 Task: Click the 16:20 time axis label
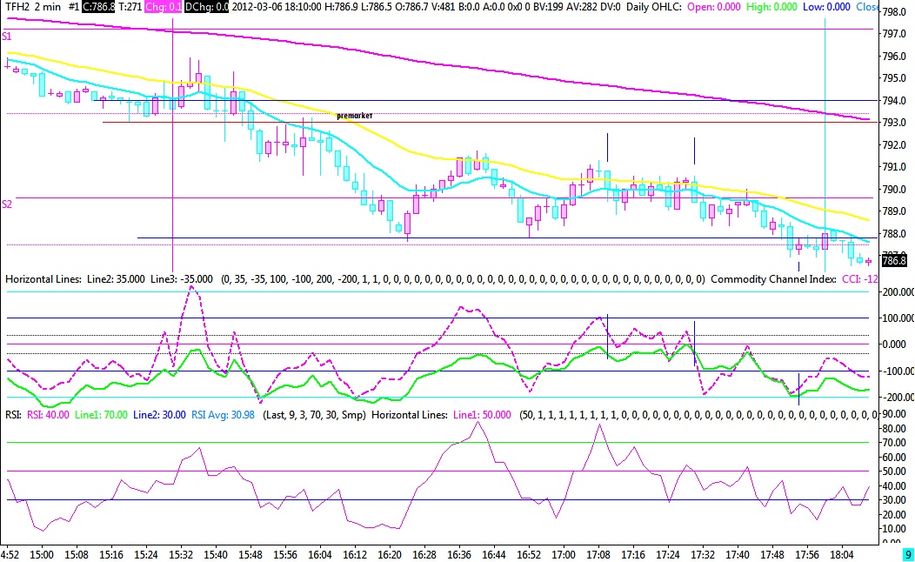390,554
